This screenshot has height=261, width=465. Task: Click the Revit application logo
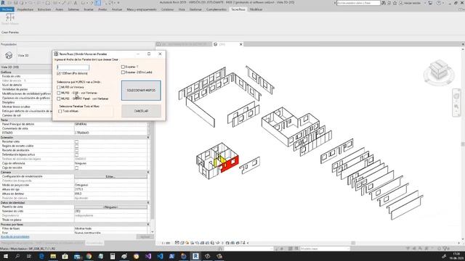[3, 3]
